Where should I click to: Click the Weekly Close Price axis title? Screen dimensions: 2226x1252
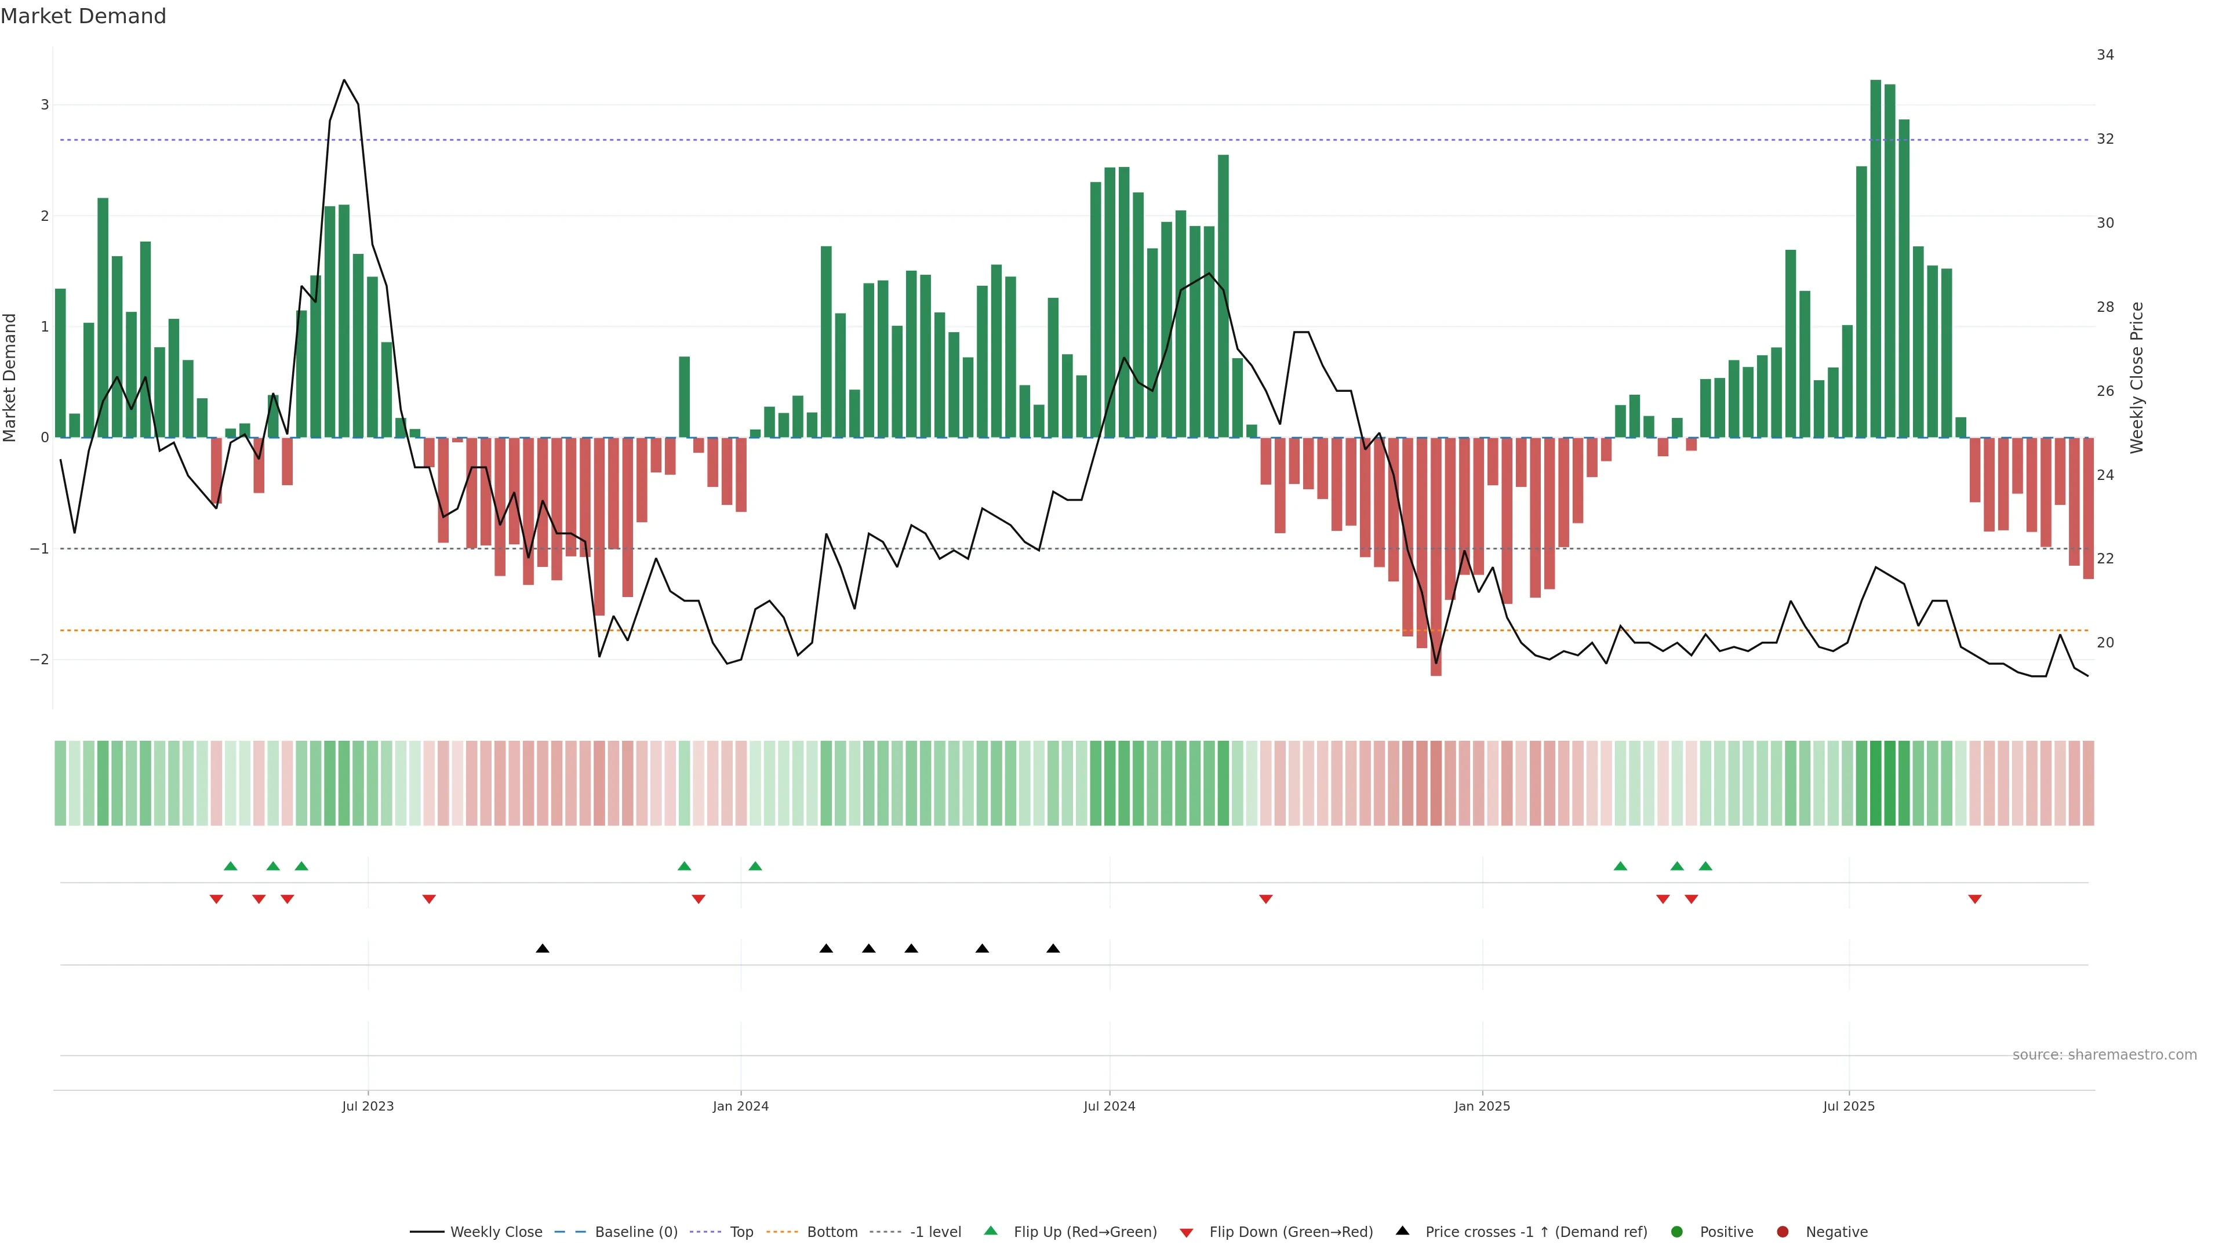point(2137,377)
